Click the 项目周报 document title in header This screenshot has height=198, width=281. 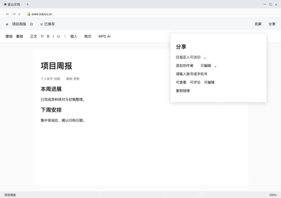pyautogui.click(x=19, y=24)
